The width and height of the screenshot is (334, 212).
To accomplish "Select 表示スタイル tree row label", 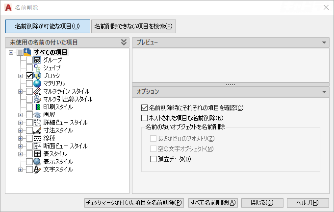I will [x=58, y=162].
